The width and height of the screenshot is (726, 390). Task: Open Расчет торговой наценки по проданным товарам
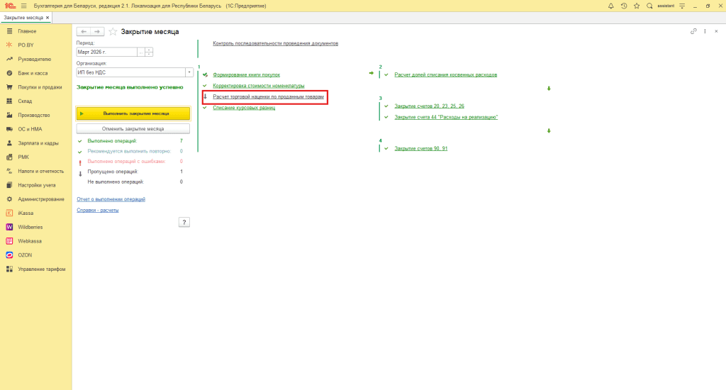pyautogui.click(x=268, y=97)
